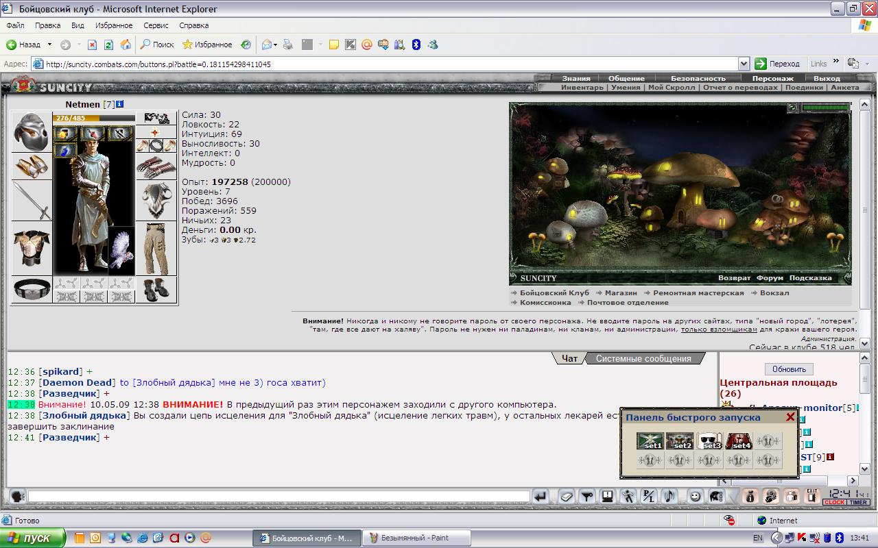878x548 pixels.
Task: Launch set3 from quick launch panel
Action: 709,441
